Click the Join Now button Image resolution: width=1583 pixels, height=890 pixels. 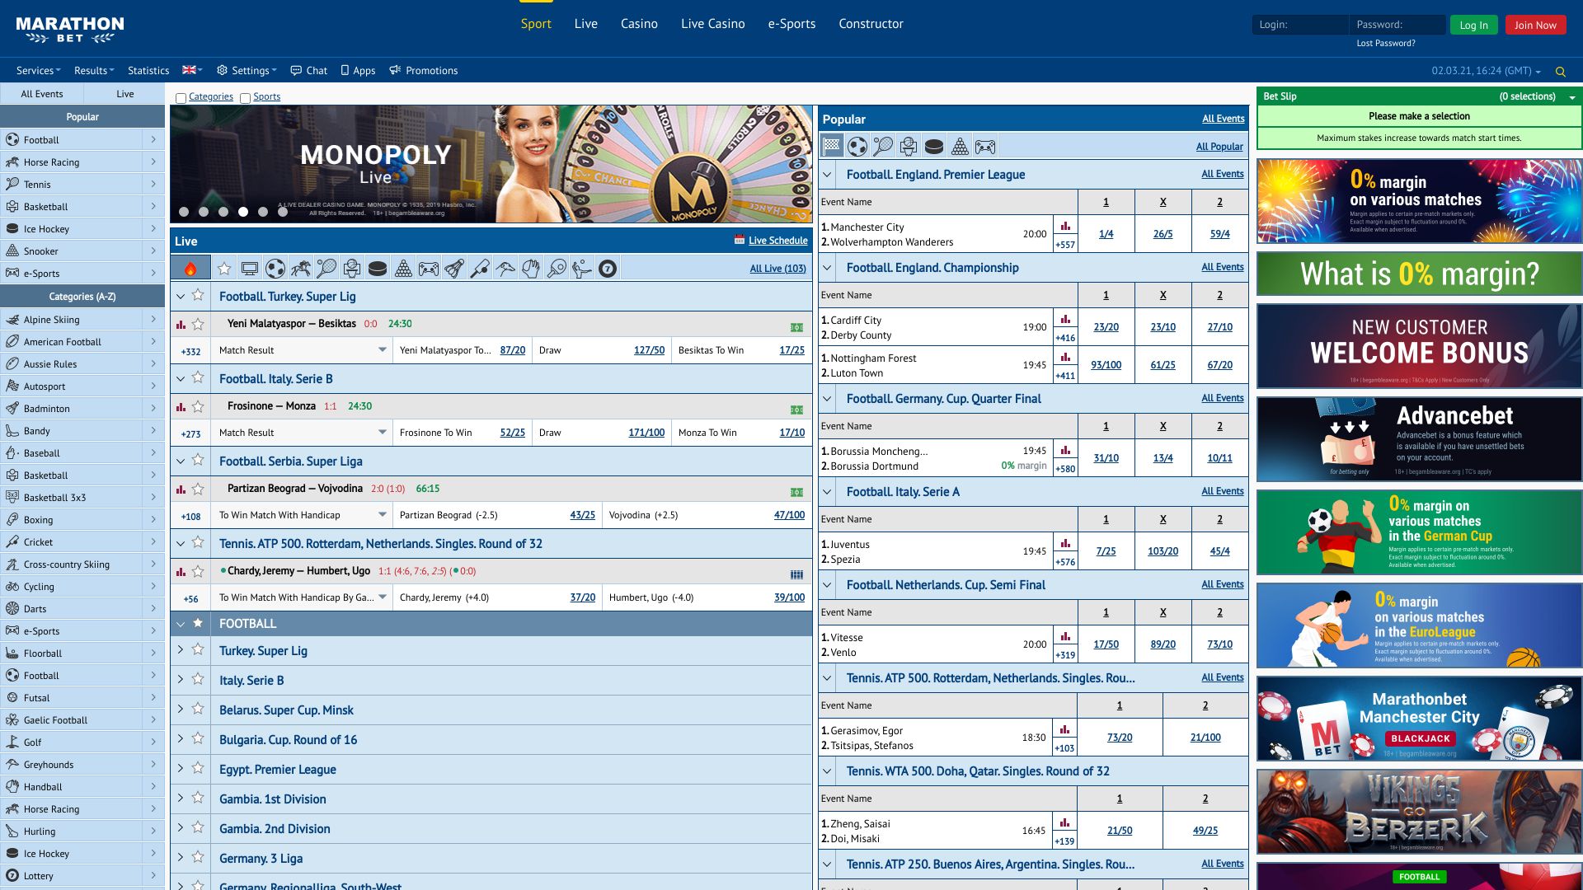(1535, 24)
